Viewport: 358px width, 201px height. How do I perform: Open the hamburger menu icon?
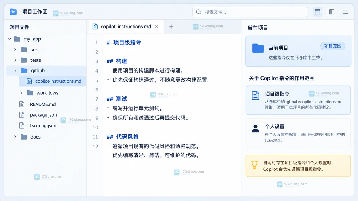pos(345,12)
